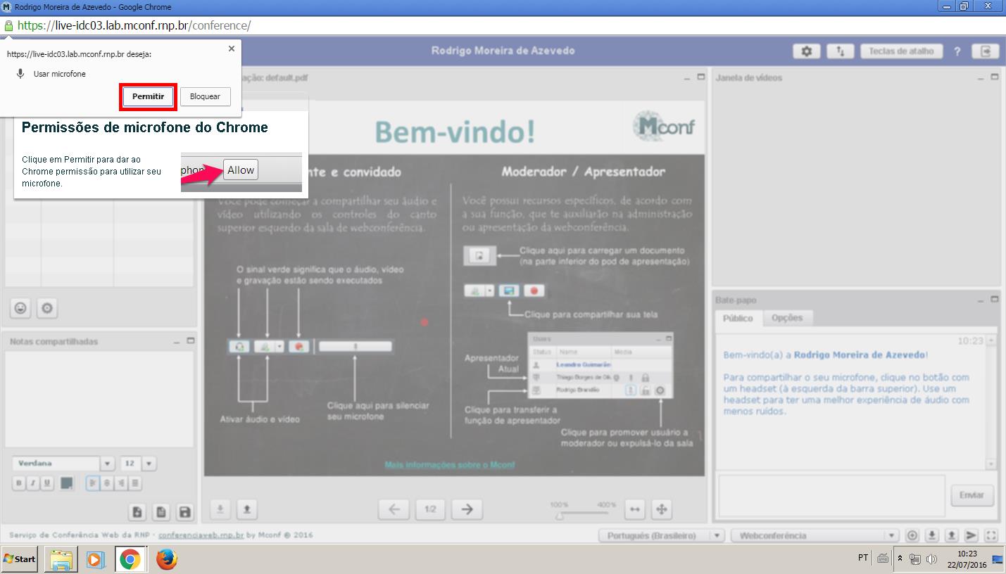
Task: Align shared notes text left
Action: (x=93, y=483)
